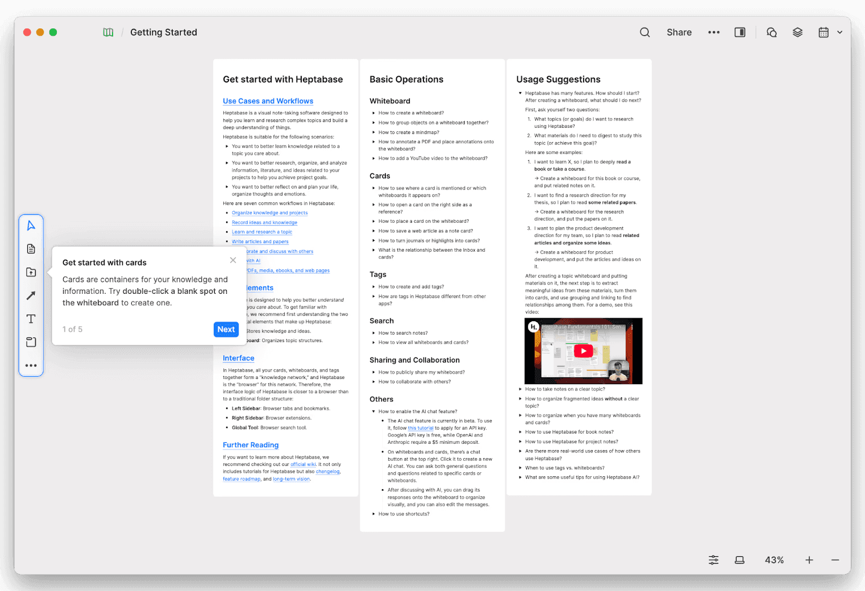
Task: Open the AI chat icon
Action: tap(771, 32)
